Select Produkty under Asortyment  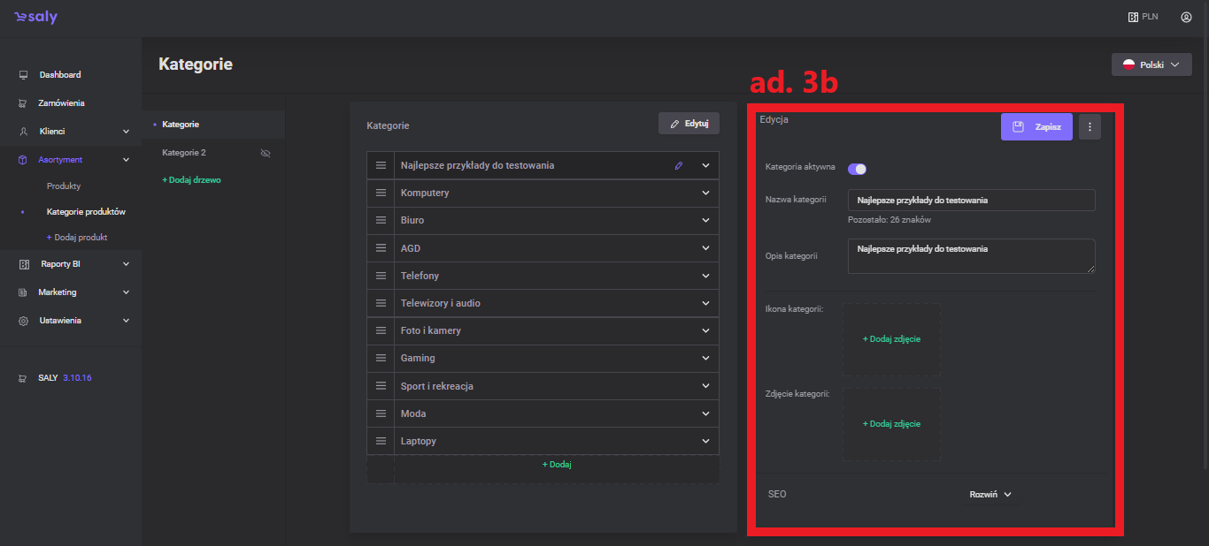click(64, 186)
